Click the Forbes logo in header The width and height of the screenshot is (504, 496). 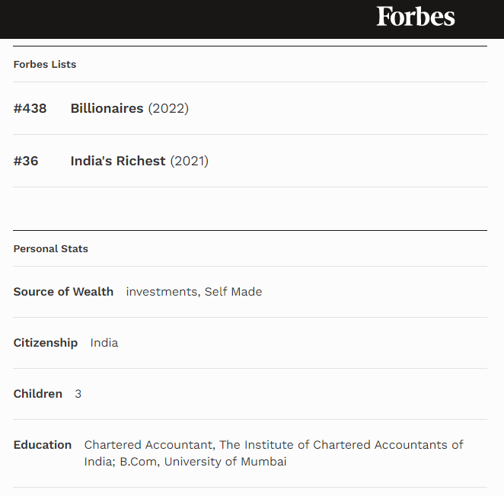(416, 16)
